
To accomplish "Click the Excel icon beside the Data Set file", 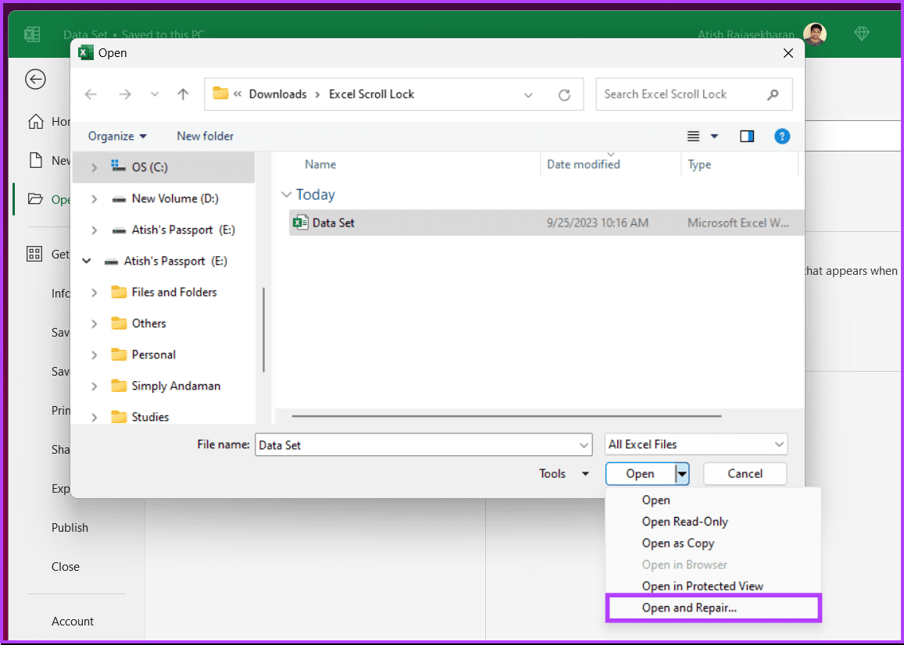I will coord(301,222).
